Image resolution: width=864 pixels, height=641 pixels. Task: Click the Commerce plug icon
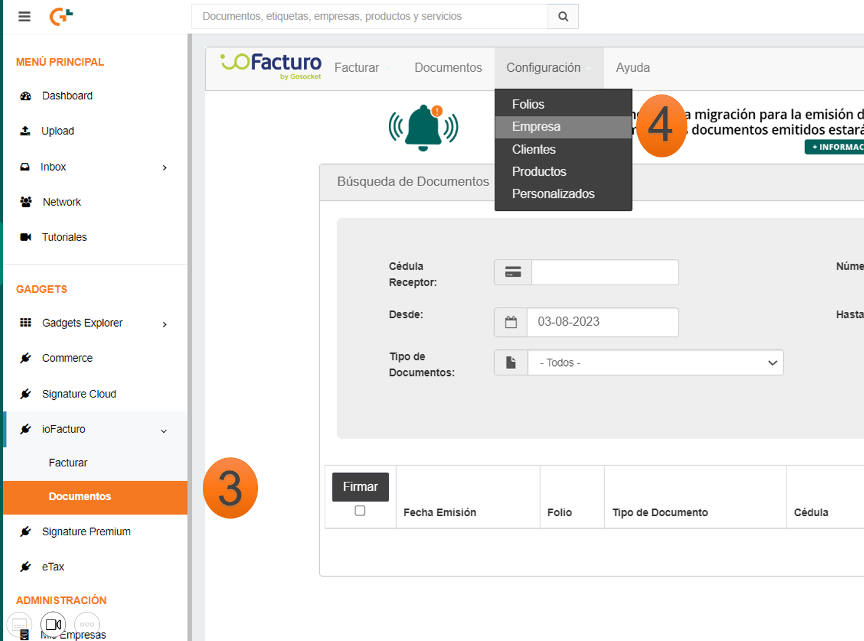(x=26, y=358)
